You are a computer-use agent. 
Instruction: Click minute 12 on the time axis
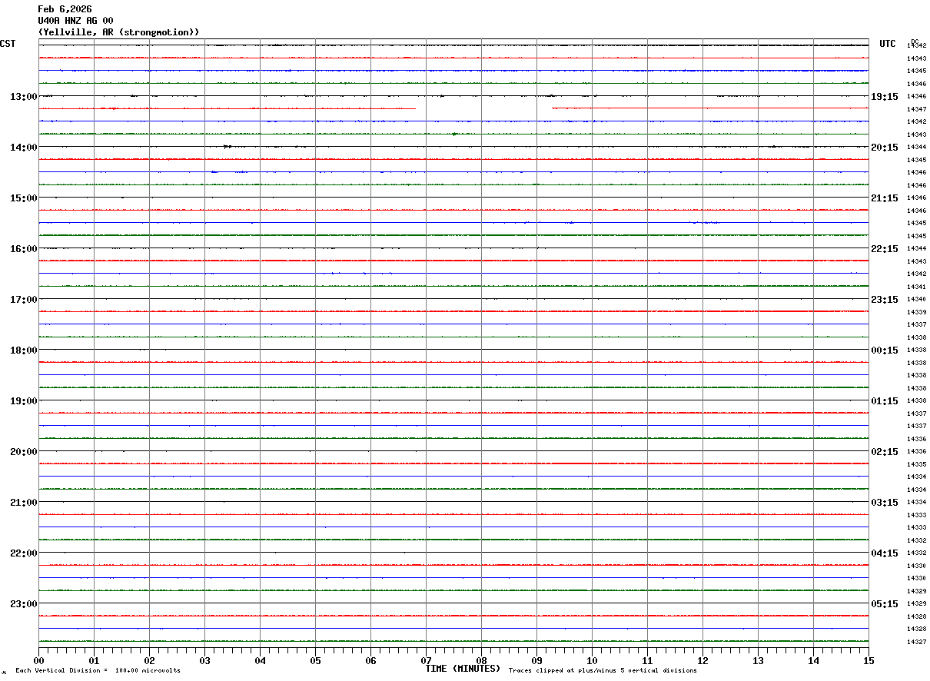(x=703, y=660)
